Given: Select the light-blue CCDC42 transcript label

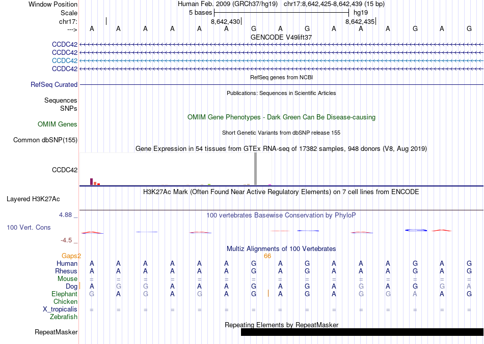Looking at the screenshot, I should pos(65,60).
